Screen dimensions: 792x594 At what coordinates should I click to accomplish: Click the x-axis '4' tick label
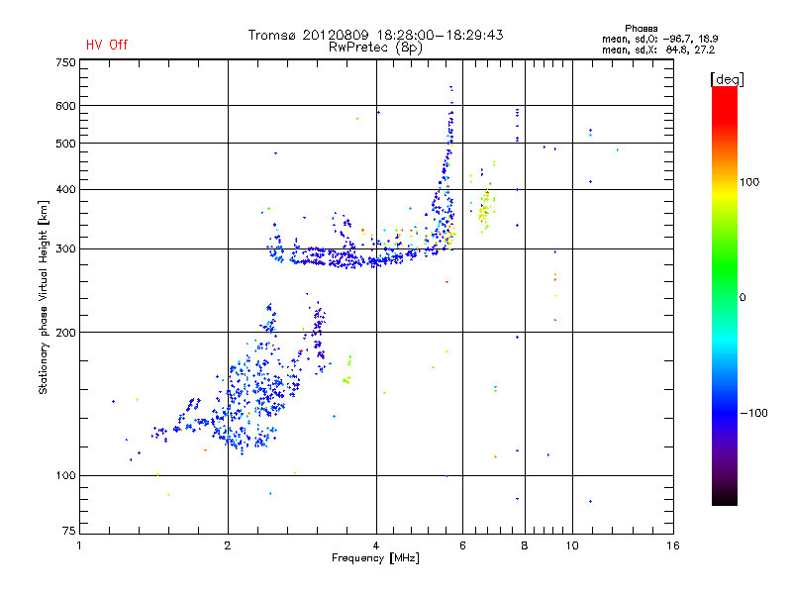tap(376, 545)
